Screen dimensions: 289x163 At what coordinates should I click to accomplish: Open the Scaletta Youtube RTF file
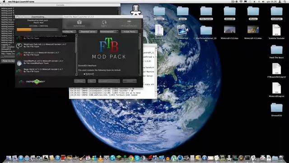coord(276,30)
